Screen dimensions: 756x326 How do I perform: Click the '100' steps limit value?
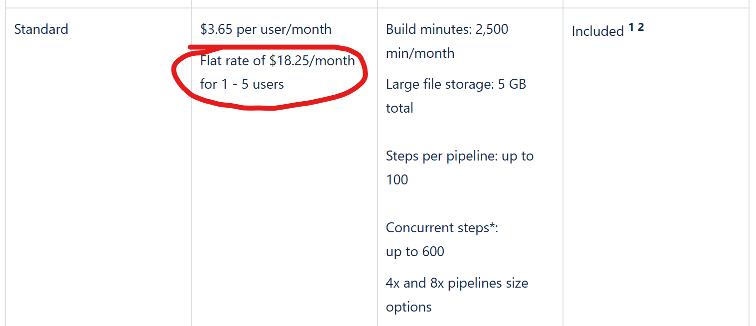click(x=397, y=180)
